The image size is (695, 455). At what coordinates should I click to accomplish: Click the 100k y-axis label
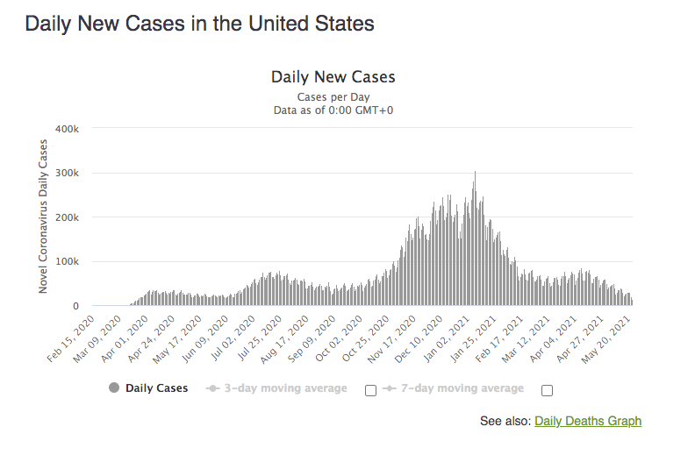pyautogui.click(x=69, y=262)
